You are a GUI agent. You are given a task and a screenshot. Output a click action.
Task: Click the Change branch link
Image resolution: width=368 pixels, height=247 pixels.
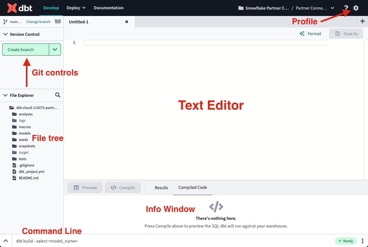38,21
